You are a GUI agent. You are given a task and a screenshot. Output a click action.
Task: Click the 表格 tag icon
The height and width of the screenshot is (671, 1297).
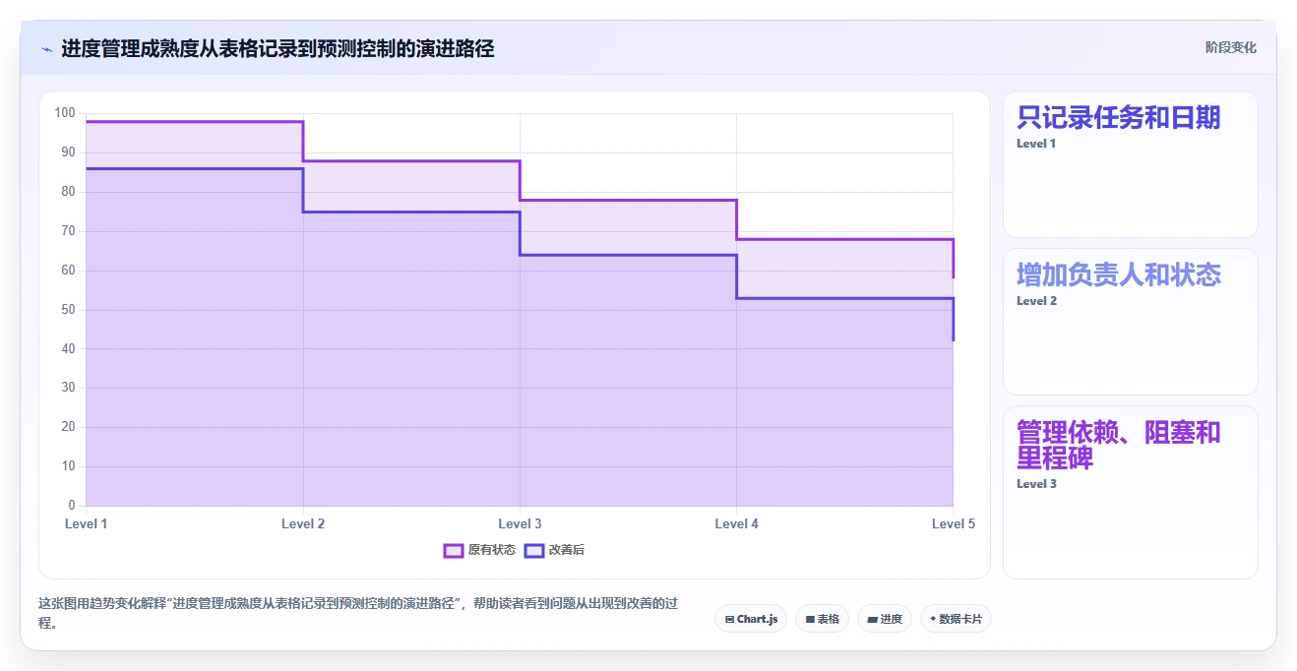(x=810, y=619)
